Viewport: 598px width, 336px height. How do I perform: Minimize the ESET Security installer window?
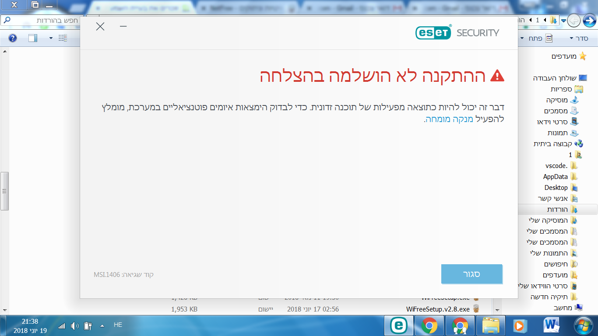tap(123, 26)
